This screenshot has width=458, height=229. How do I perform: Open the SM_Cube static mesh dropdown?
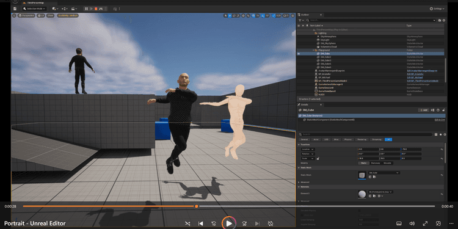[x=384, y=173]
